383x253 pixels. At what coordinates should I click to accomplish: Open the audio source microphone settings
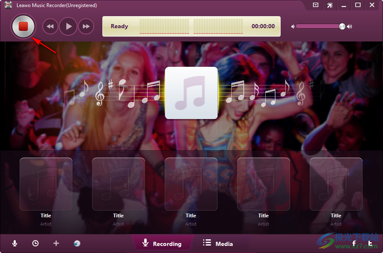coord(15,243)
